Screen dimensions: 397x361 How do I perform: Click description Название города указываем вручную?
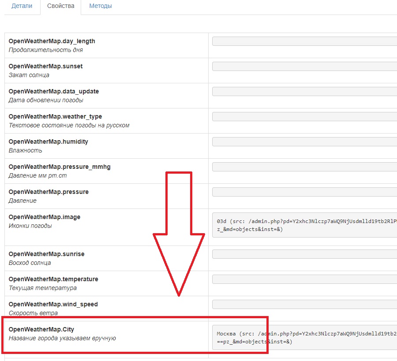(x=62, y=338)
